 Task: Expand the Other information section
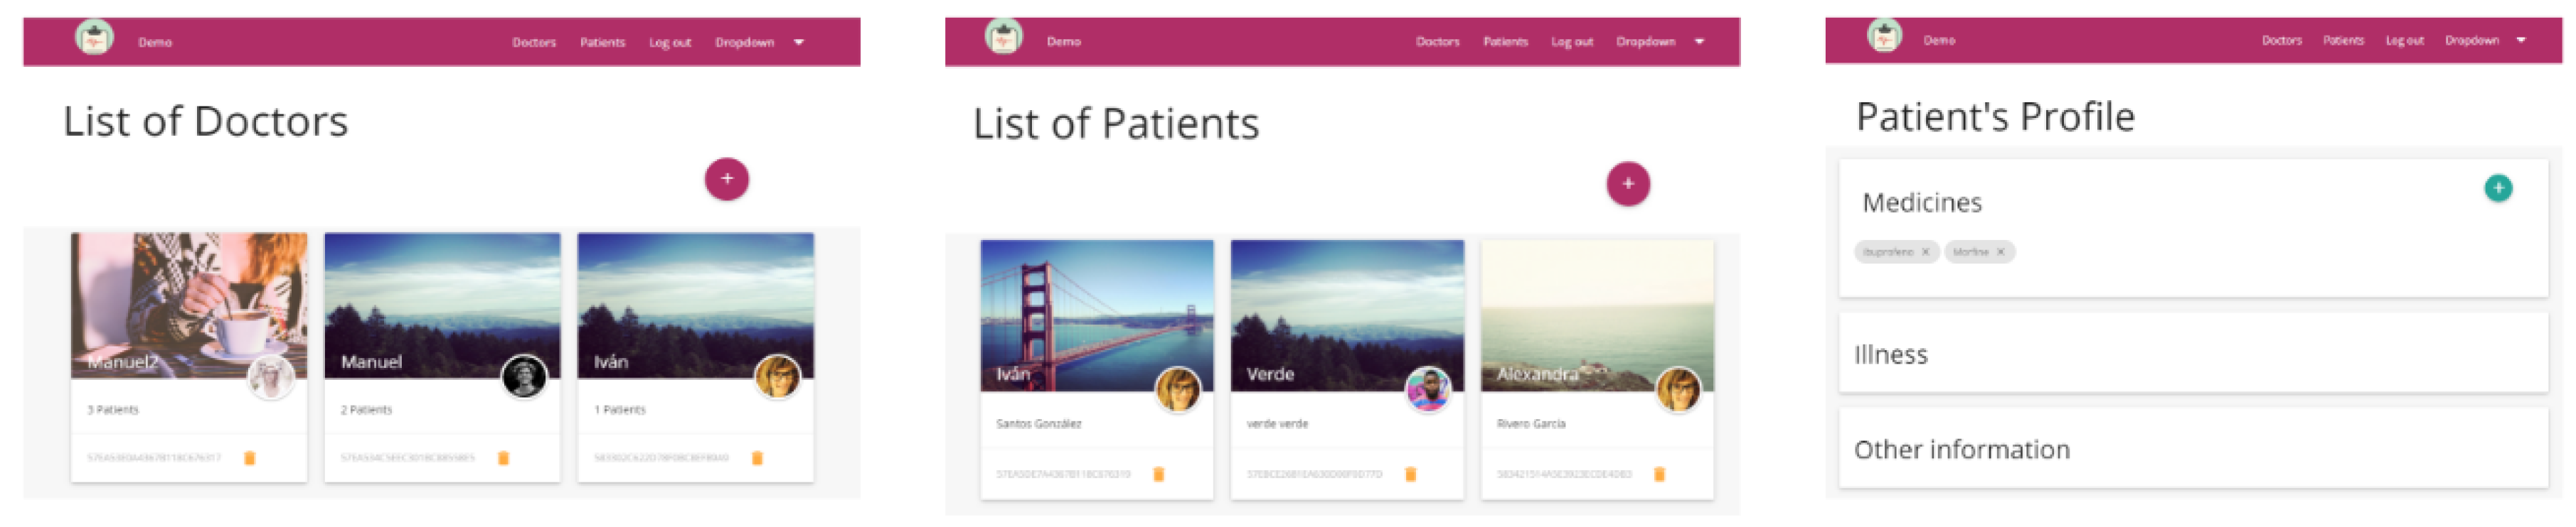(2192, 449)
